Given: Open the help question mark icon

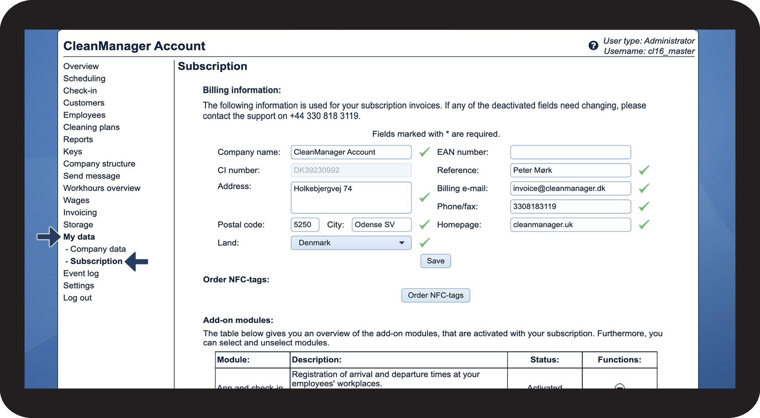Looking at the screenshot, I should (593, 46).
